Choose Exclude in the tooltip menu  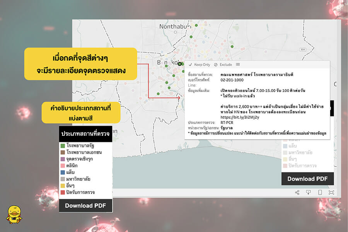225,65
